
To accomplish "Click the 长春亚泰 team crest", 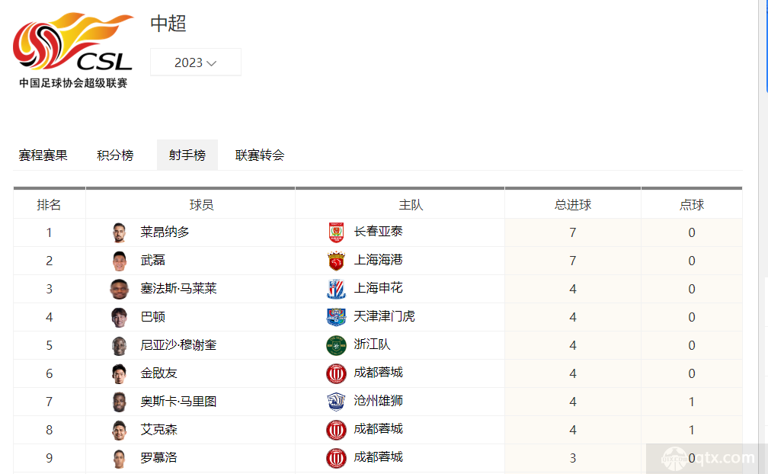I will (336, 232).
